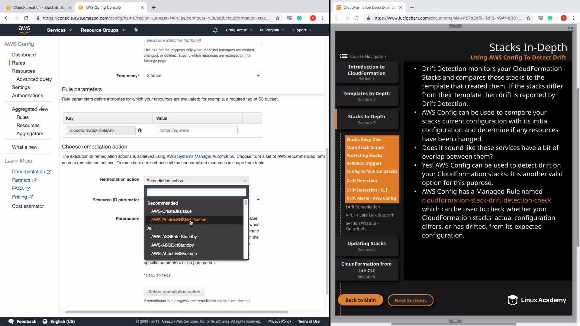Click the AWS logo home icon
Screen dimensions: 580x326
(x=24, y=30)
